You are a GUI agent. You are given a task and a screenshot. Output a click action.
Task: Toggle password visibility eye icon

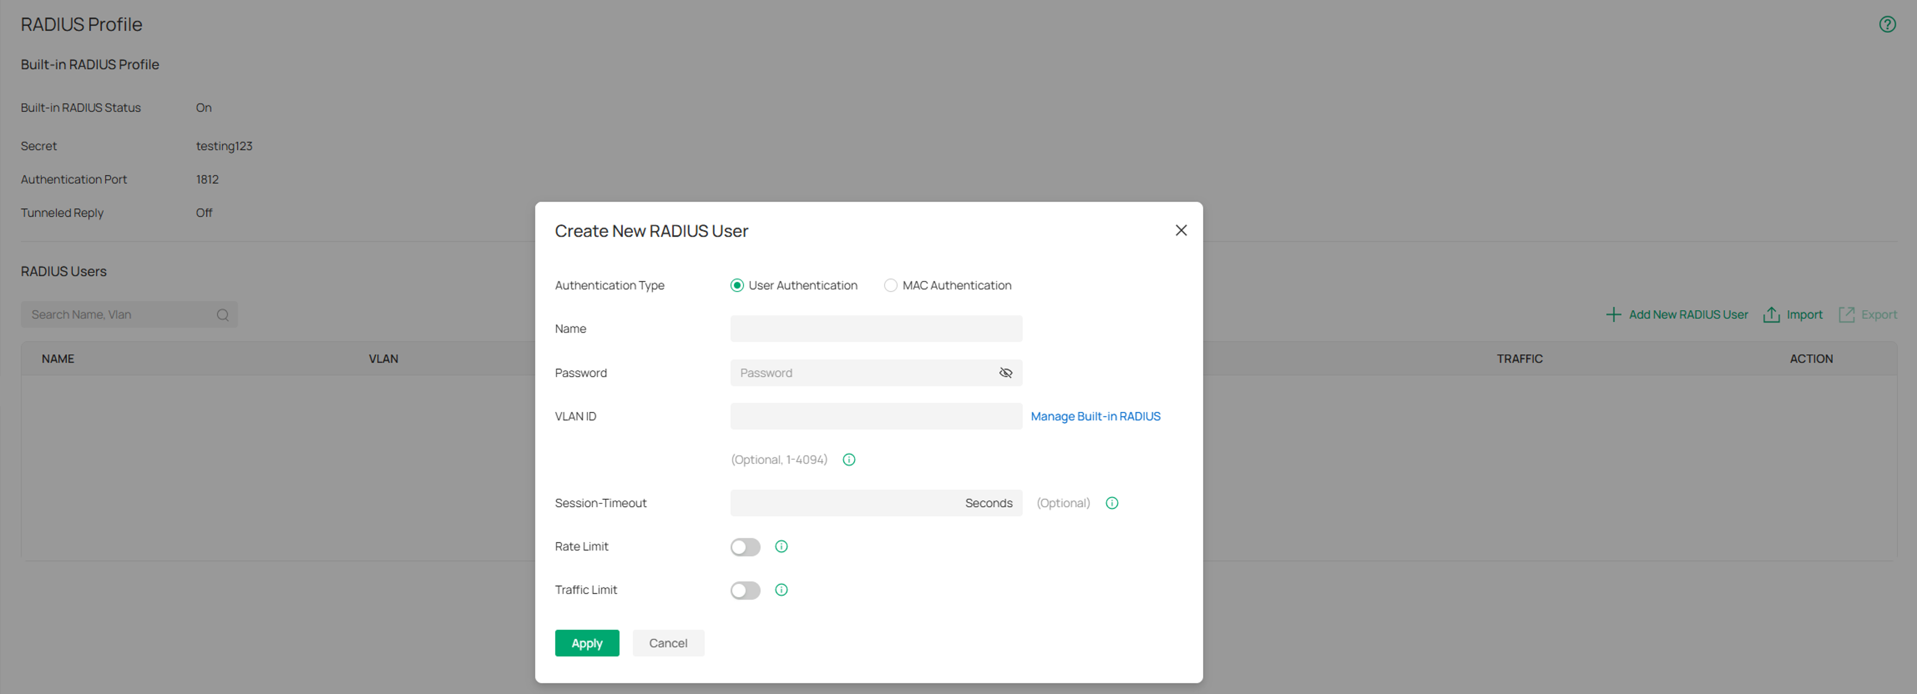[1005, 373]
